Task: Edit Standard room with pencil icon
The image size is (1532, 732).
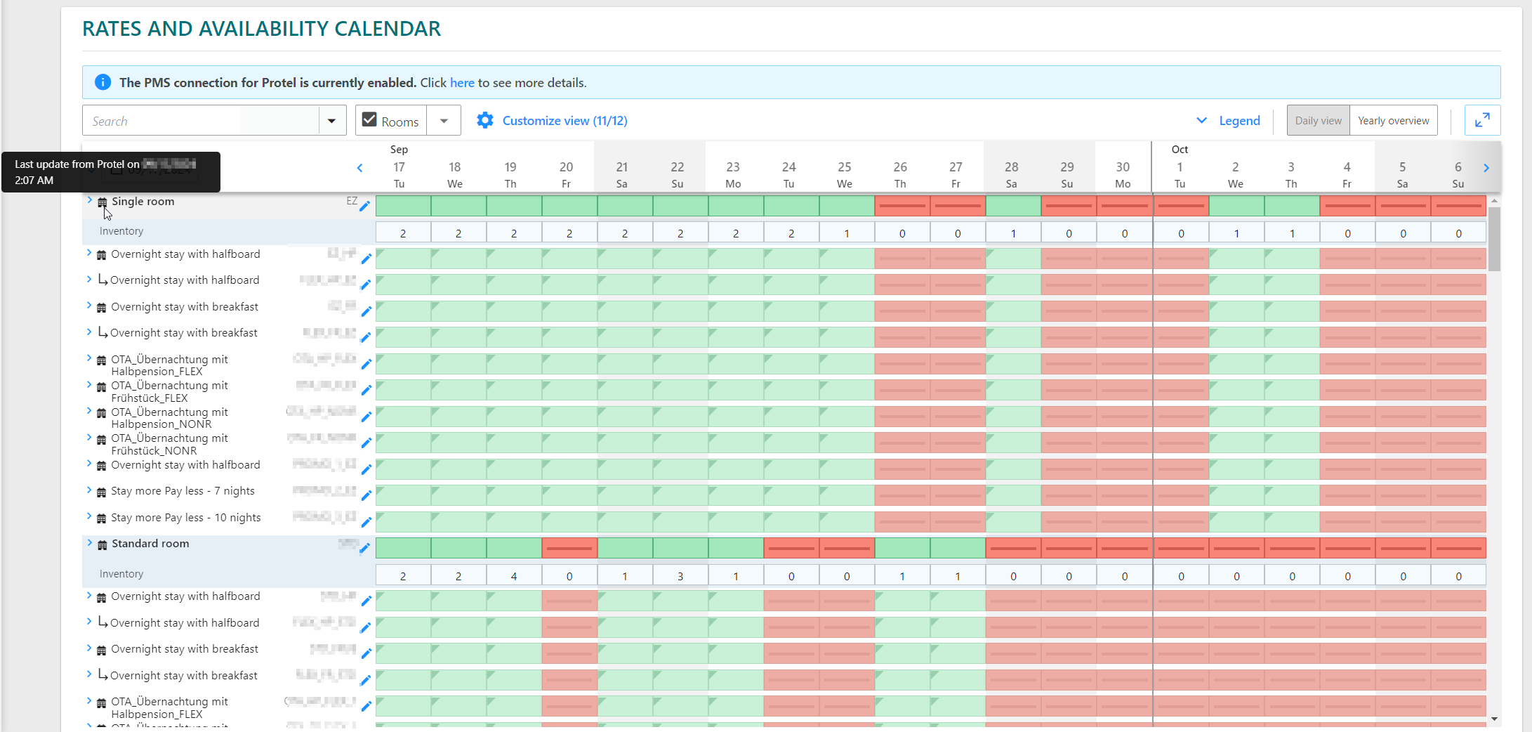Action: click(x=365, y=548)
